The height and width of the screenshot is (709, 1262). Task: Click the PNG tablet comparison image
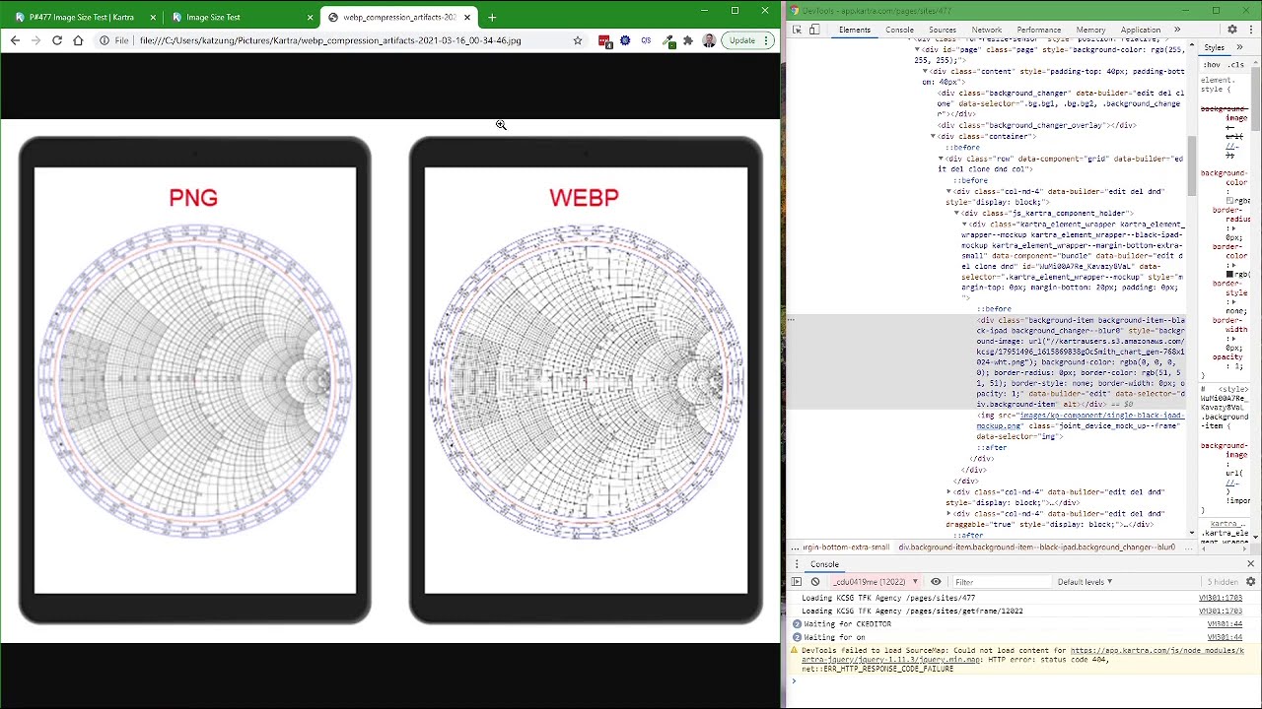click(194, 380)
